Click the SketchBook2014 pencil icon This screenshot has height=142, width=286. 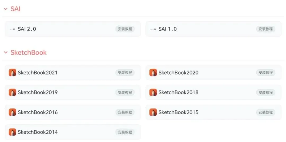(12, 132)
